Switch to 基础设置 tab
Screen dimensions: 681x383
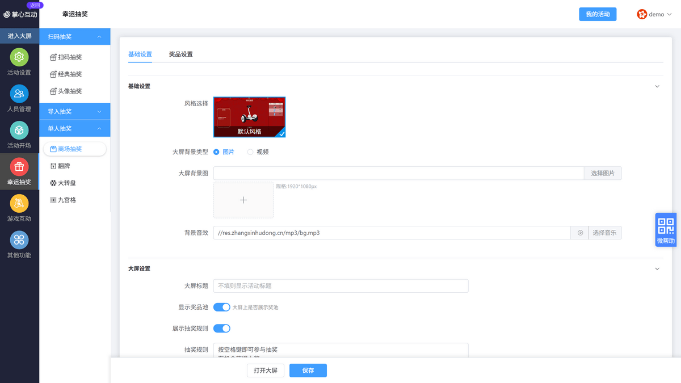tap(140, 54)
